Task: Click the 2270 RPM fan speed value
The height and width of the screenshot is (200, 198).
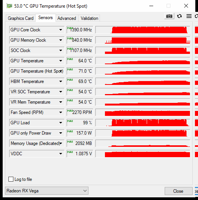Action: tap(80, 112)
